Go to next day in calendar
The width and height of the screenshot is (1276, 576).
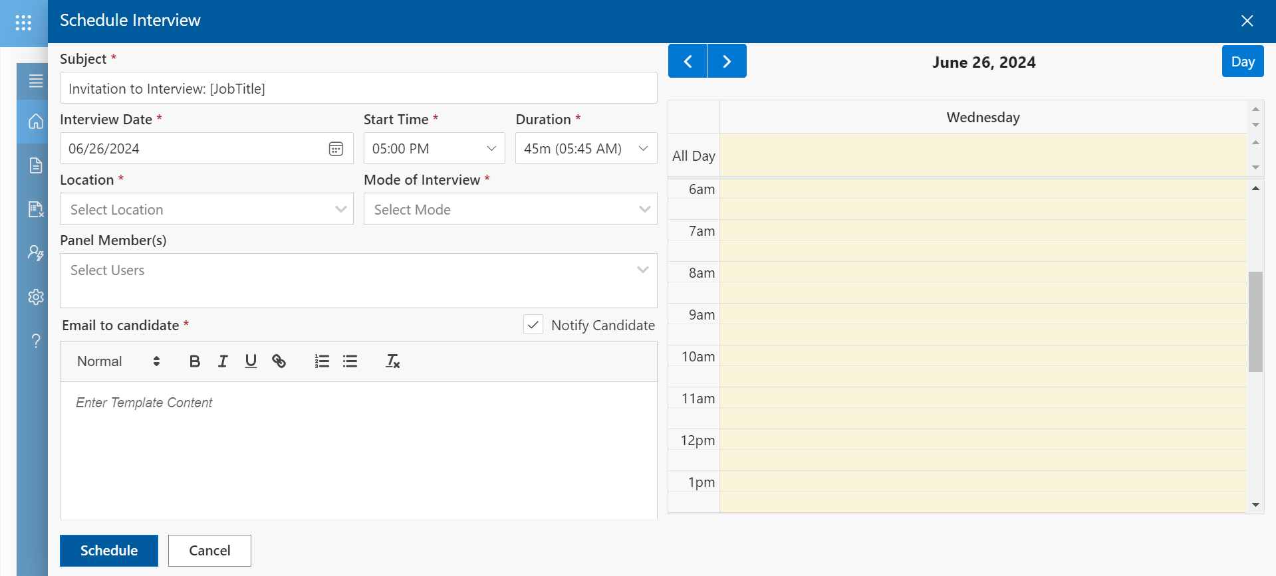pyautogui.click(x=727, y=61)
